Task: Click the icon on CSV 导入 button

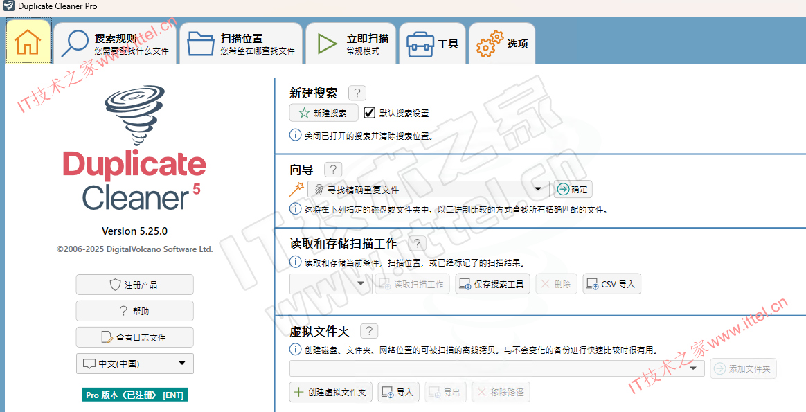Action: point(593,285)
